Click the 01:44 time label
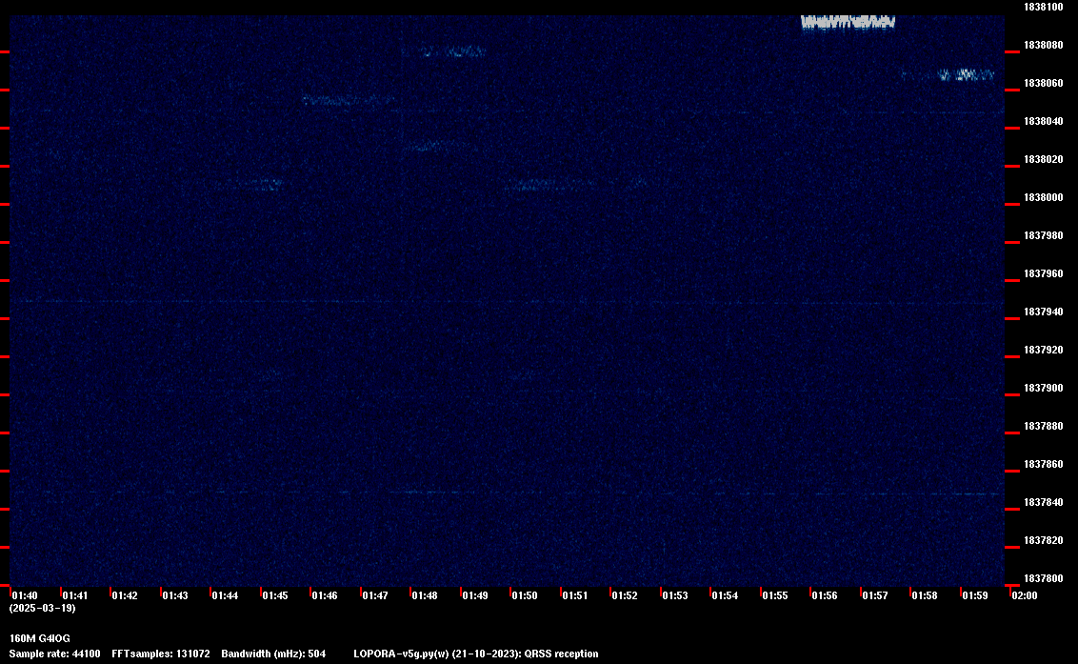 coord(225,595)
